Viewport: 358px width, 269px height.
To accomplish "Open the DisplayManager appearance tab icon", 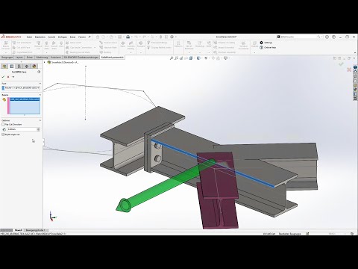I will click(x=34, y=67).
